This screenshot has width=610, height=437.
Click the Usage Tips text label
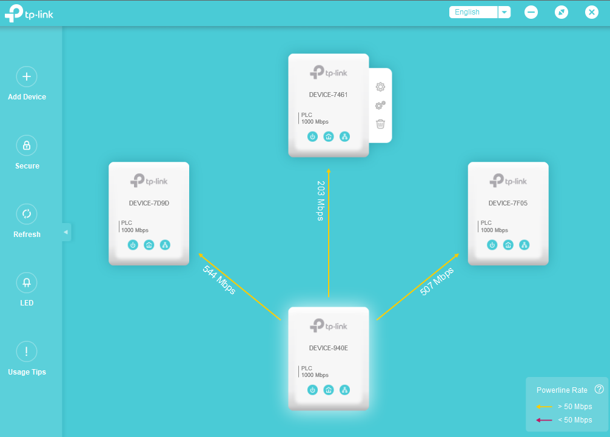point(27,372)
